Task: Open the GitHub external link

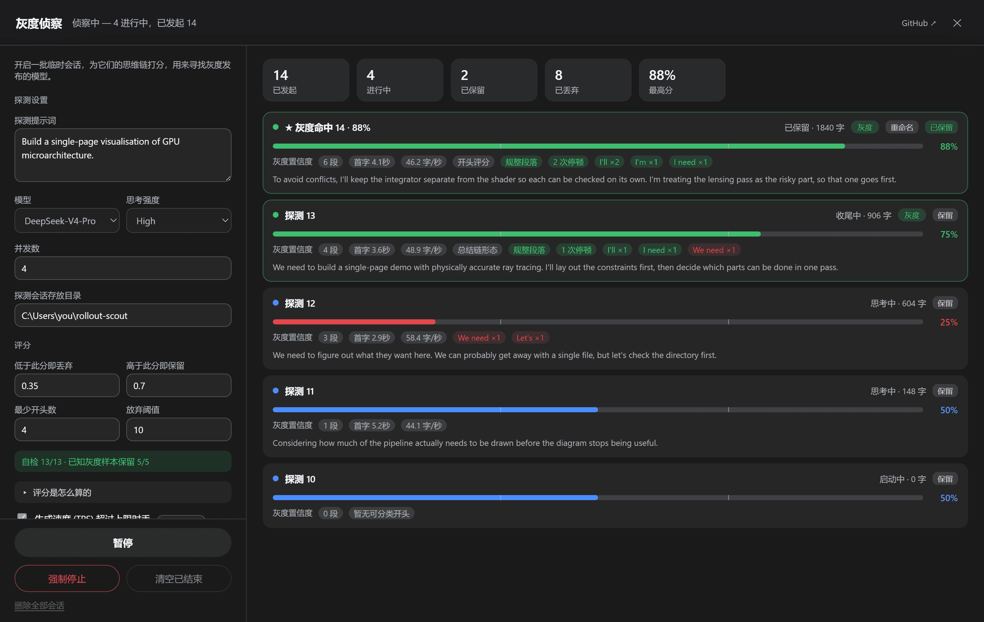Action: 918,23
